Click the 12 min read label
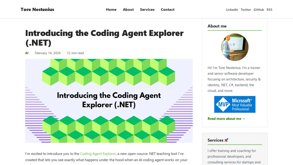293x165 pixels. (75, 53)
